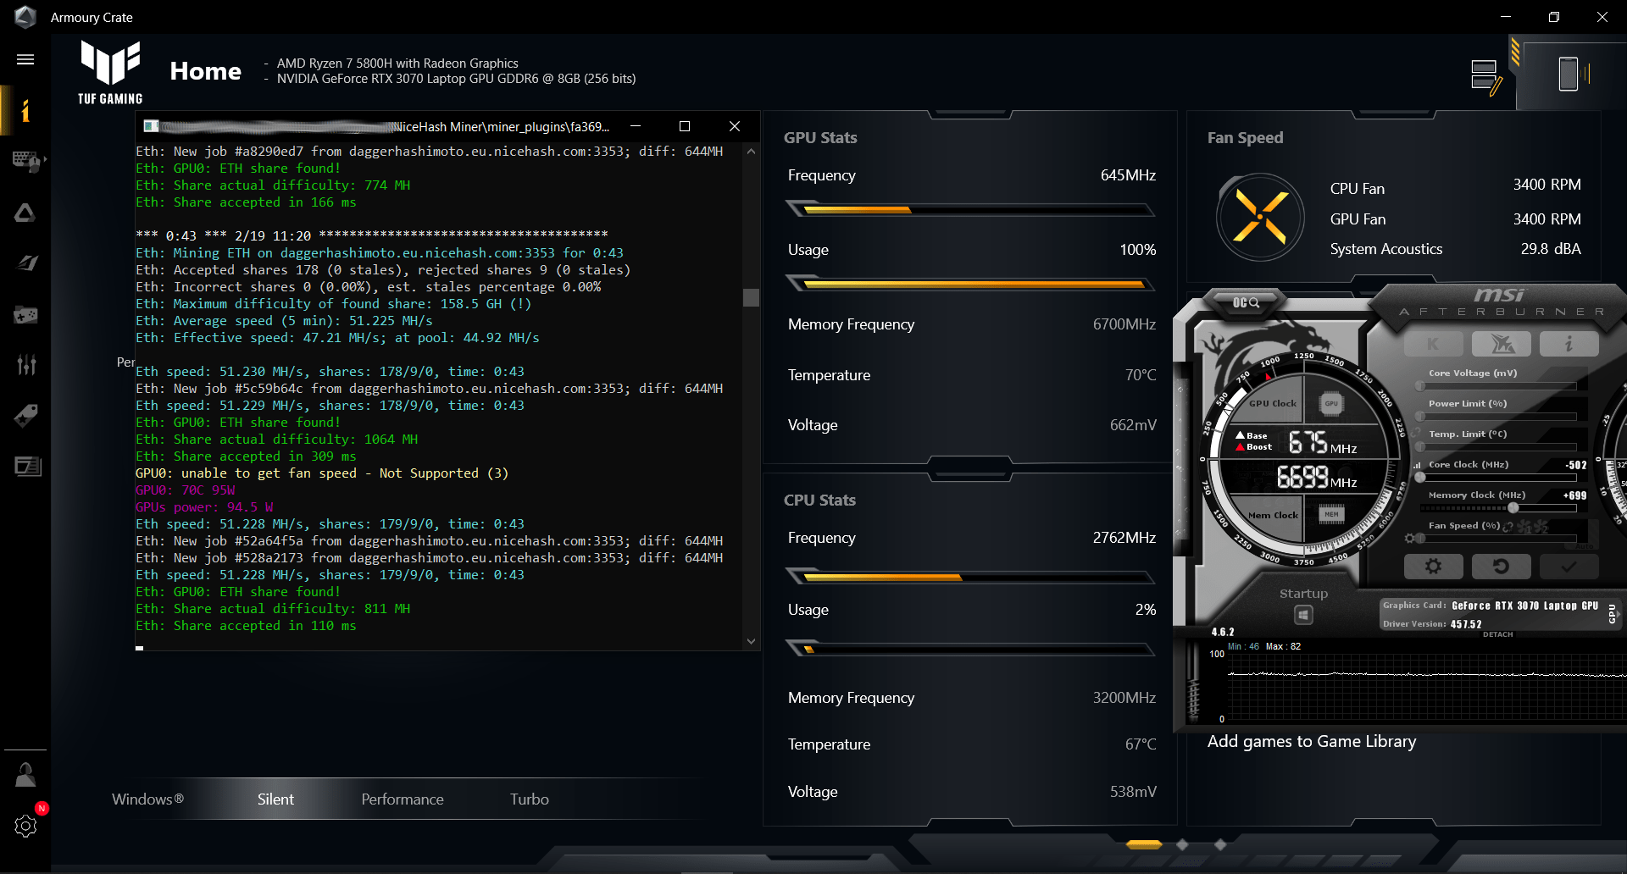Open Afterburner settings gear button

1433,566
